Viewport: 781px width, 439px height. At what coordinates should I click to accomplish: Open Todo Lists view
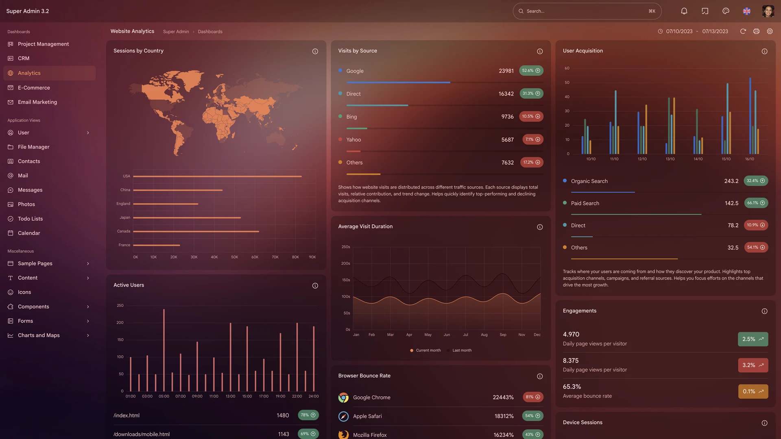point(49,219)
